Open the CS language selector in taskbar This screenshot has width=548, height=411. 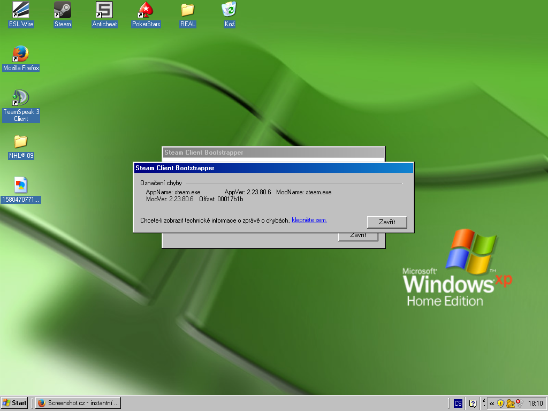(x=458, y=404)
